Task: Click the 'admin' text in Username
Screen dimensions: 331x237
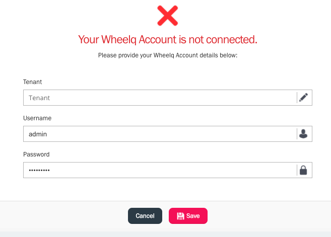Action: pyautogui.click(x=38, y=134)
